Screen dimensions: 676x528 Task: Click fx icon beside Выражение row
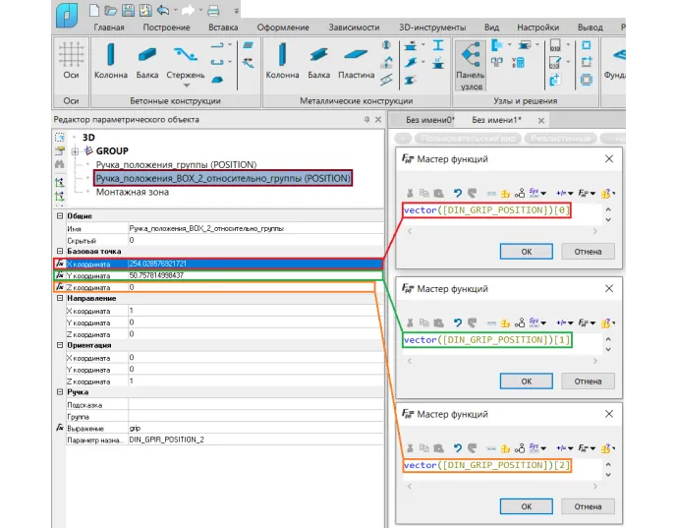tap(60, 428)
